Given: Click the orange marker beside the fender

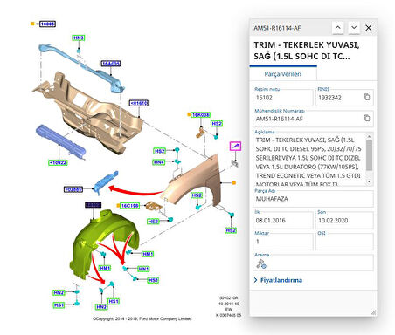Looking at the screenshot, I should [233, 182].
